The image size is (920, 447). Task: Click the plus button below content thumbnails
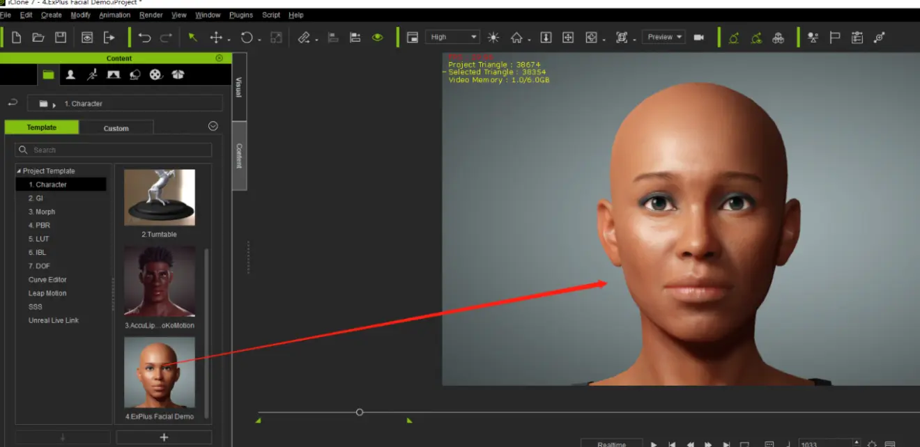pos(164,437)
